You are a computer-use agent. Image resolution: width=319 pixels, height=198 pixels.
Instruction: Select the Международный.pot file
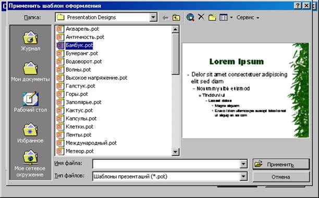(91, 143)
